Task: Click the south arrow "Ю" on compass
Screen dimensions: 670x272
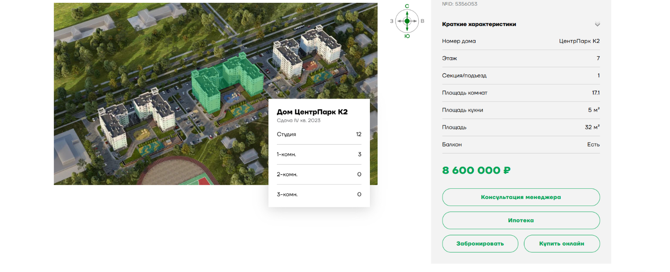Action: (x=407, y=35)
